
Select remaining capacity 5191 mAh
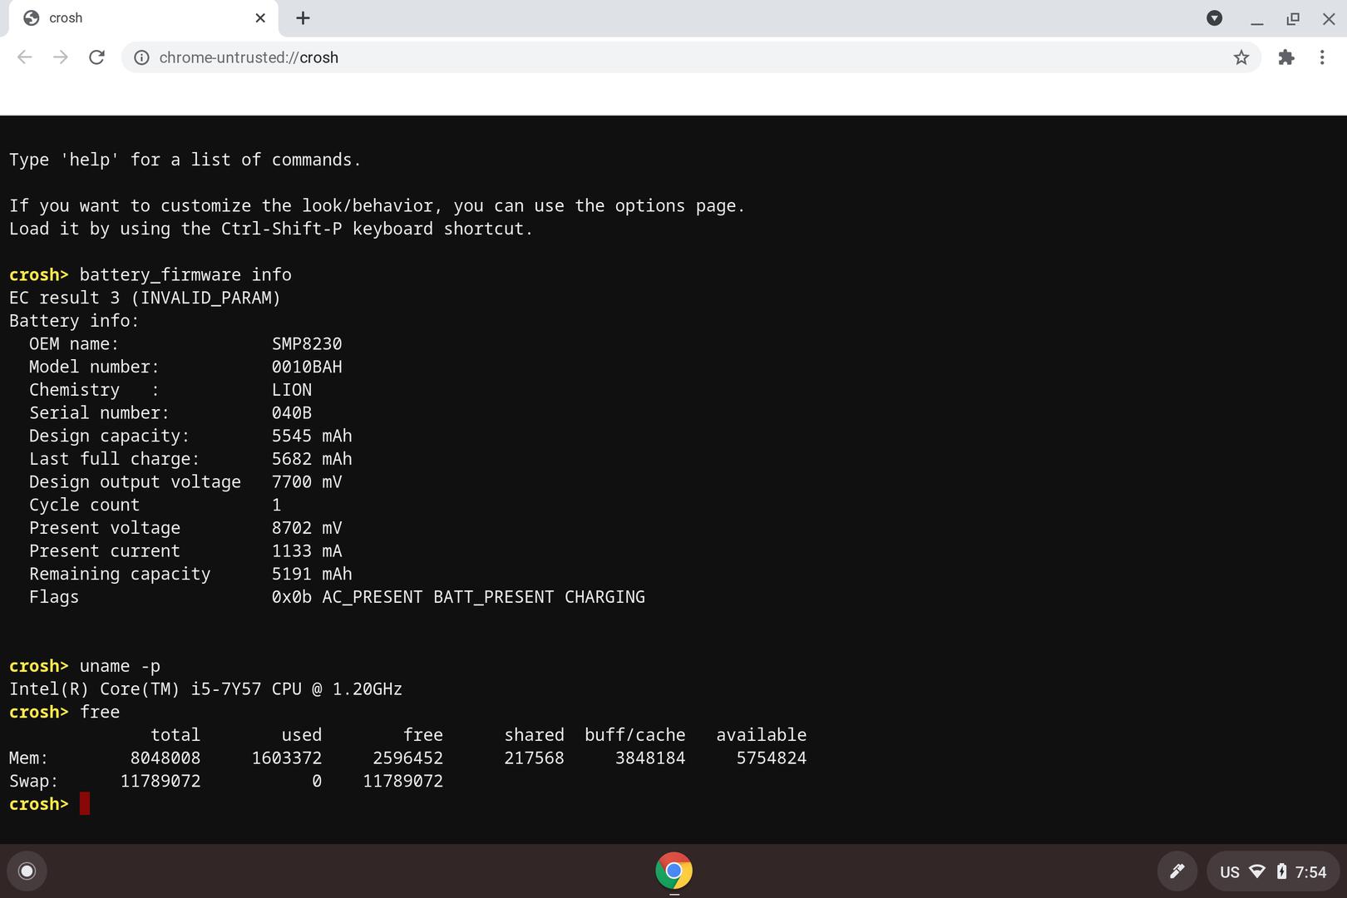coord(312,575)
